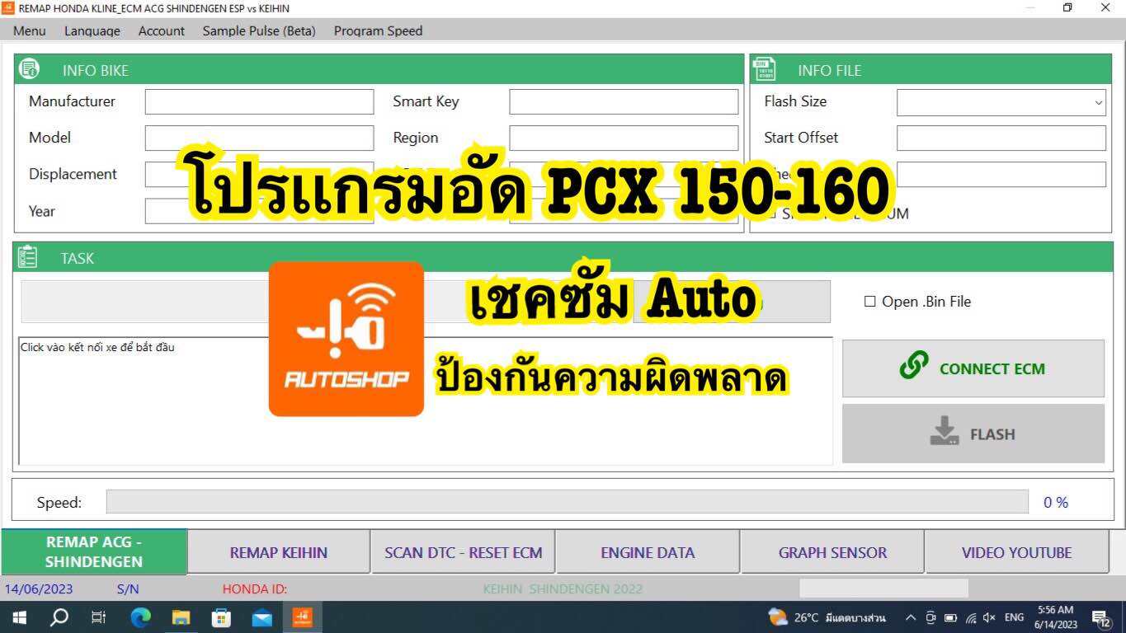The image size is (1126, 633).
Task: Switch to REMAP ACG - SHINDENGEN tab
Action: click(94, 551)
